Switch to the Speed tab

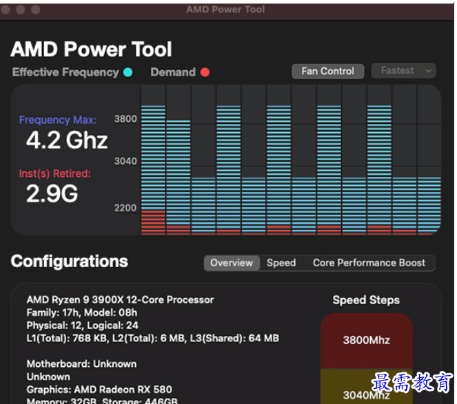(281, 263)
